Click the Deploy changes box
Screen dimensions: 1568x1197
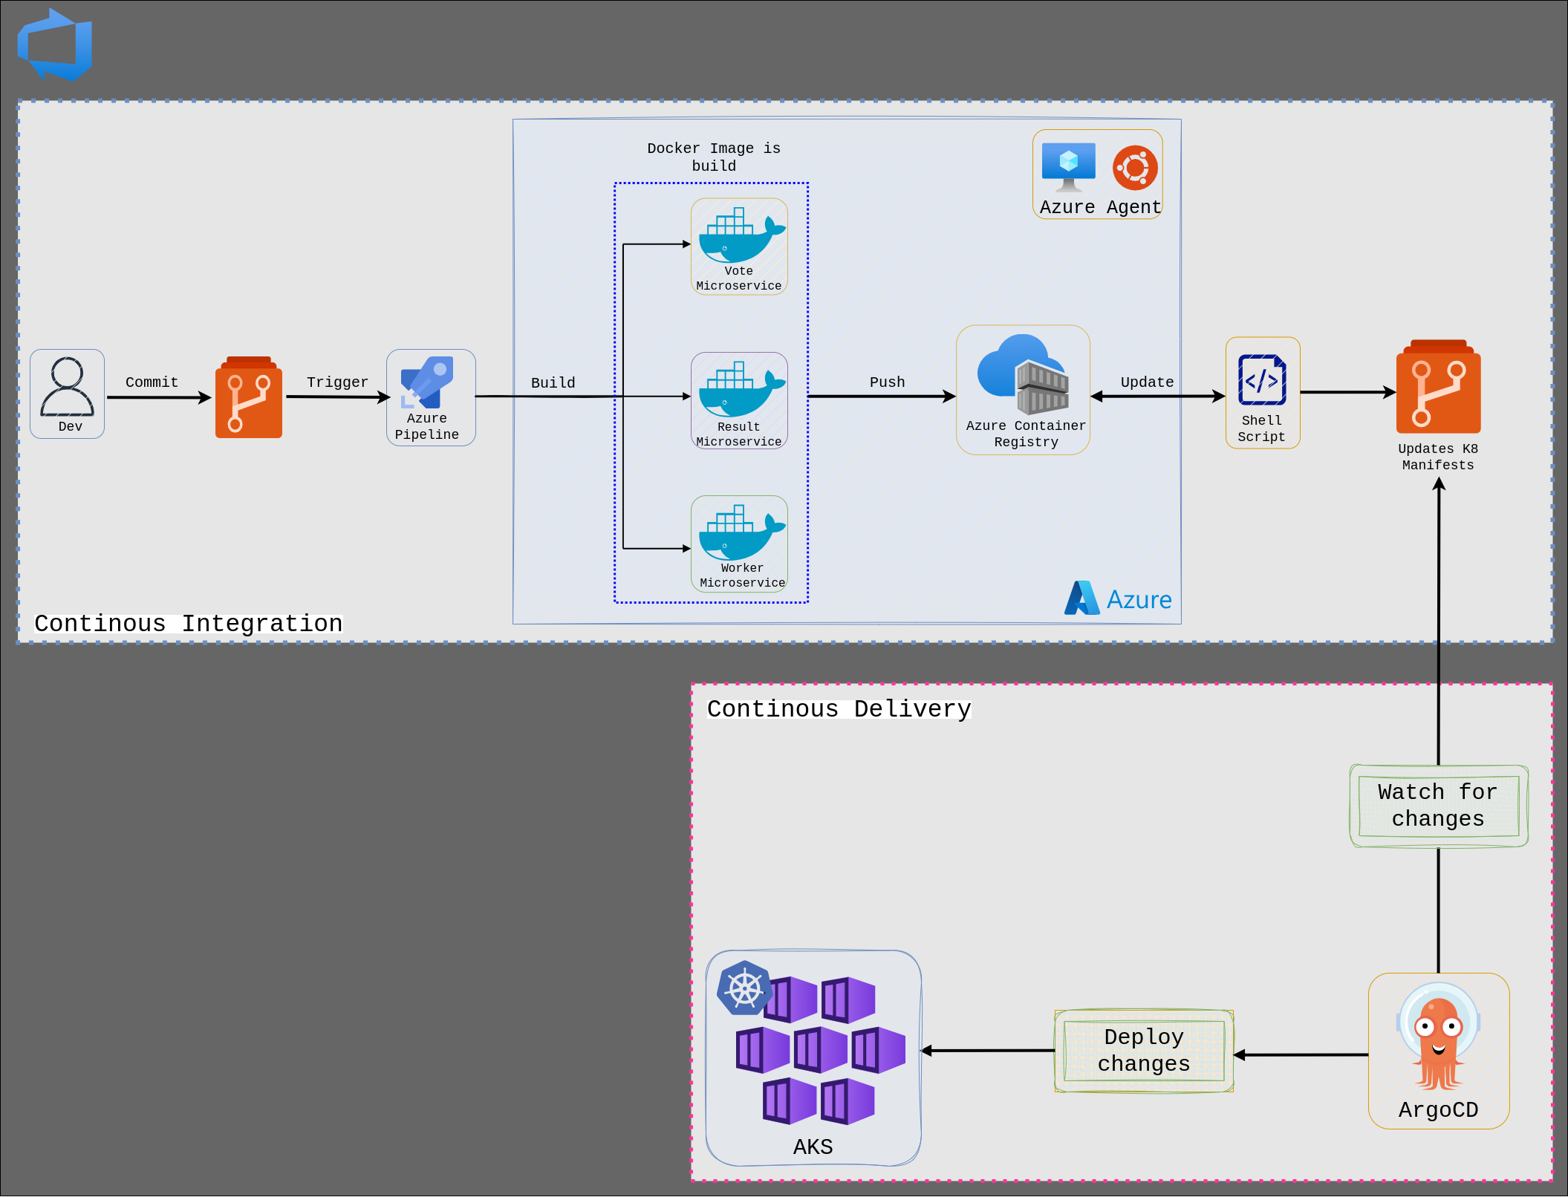pos(1144,1051)
